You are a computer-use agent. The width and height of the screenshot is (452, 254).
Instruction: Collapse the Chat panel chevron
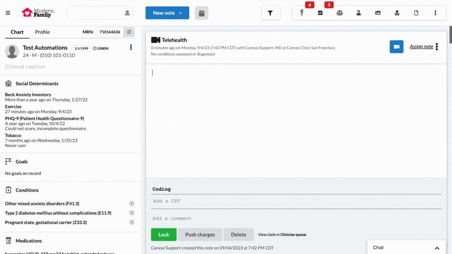click(x=437, y=247)
